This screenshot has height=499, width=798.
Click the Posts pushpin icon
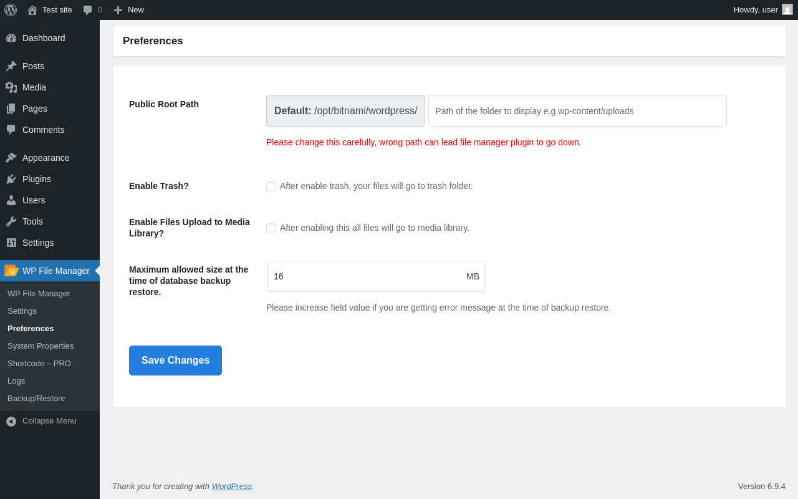(11, 66)
